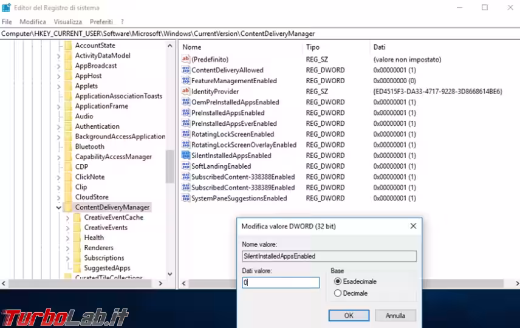
Task: Click the FeatureManagementEnabled value icon
Action: [x=186, y=81]
